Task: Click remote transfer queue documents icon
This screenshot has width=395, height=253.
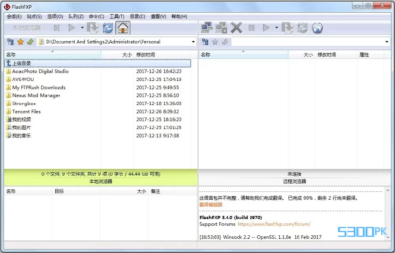Action: (x=288, y=28)
